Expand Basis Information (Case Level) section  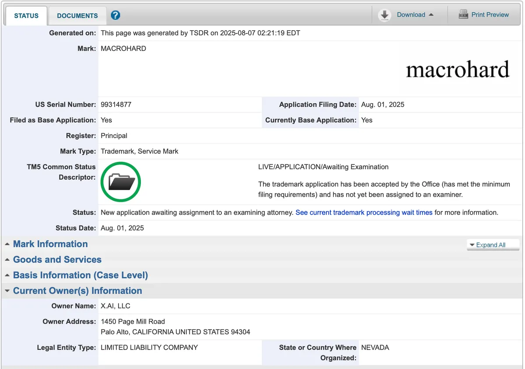pyautogui.click(x=80, y=275)
